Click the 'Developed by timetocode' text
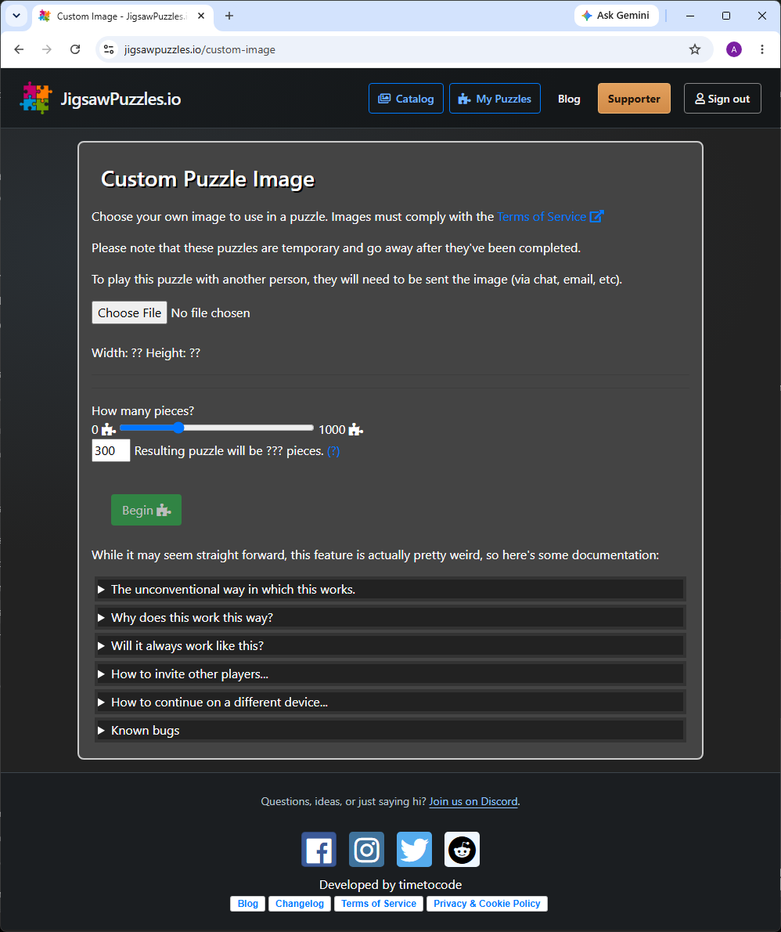The image size is (781, 932). pos(390,884)
